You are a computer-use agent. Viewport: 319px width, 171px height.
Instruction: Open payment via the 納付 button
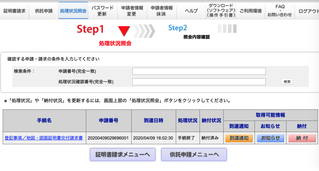[302, 138]
